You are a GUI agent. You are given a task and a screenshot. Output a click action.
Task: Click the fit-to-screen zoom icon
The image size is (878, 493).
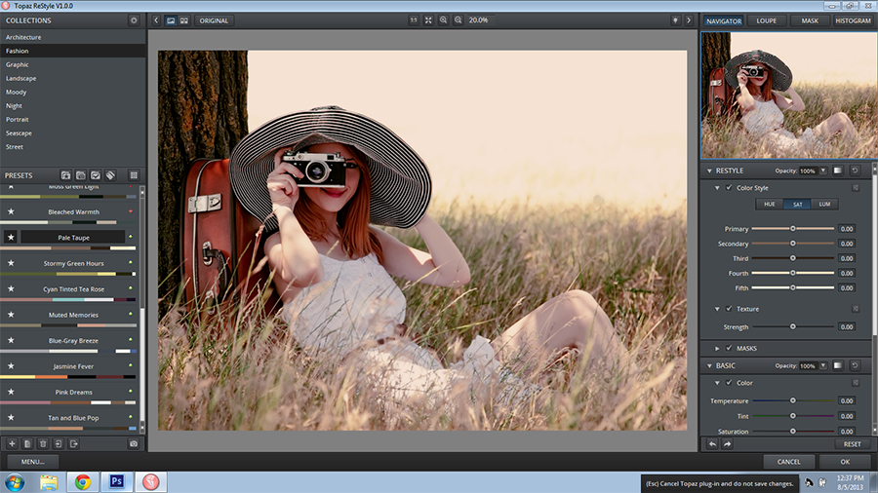pyautogui.click(x=428, y=20)
